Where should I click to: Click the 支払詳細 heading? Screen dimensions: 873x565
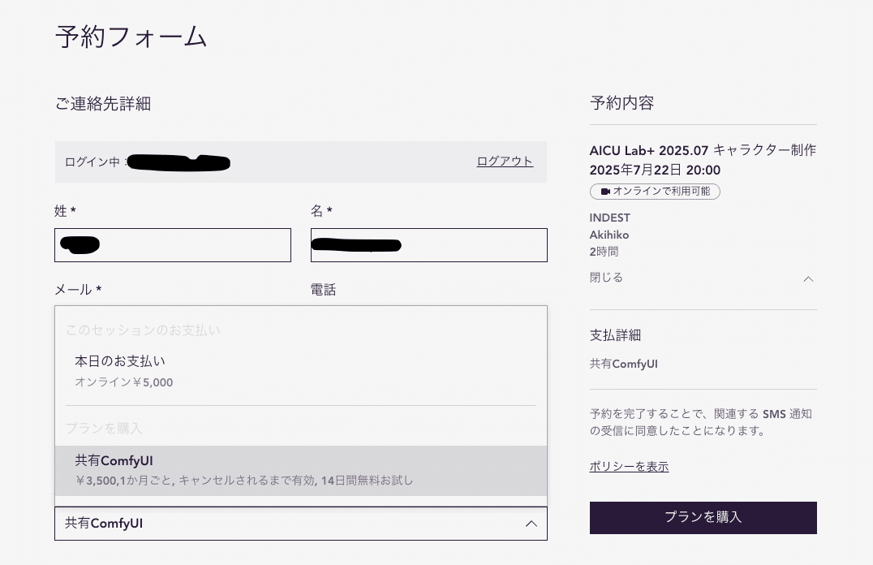pos(615,335)
